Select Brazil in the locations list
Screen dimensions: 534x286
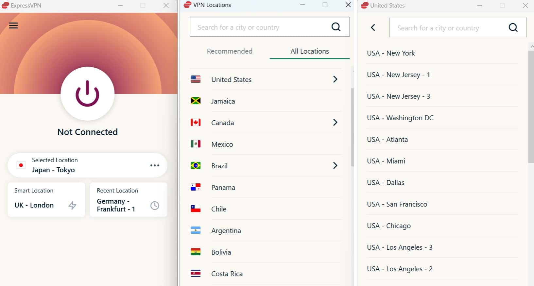tap(266, 166)
